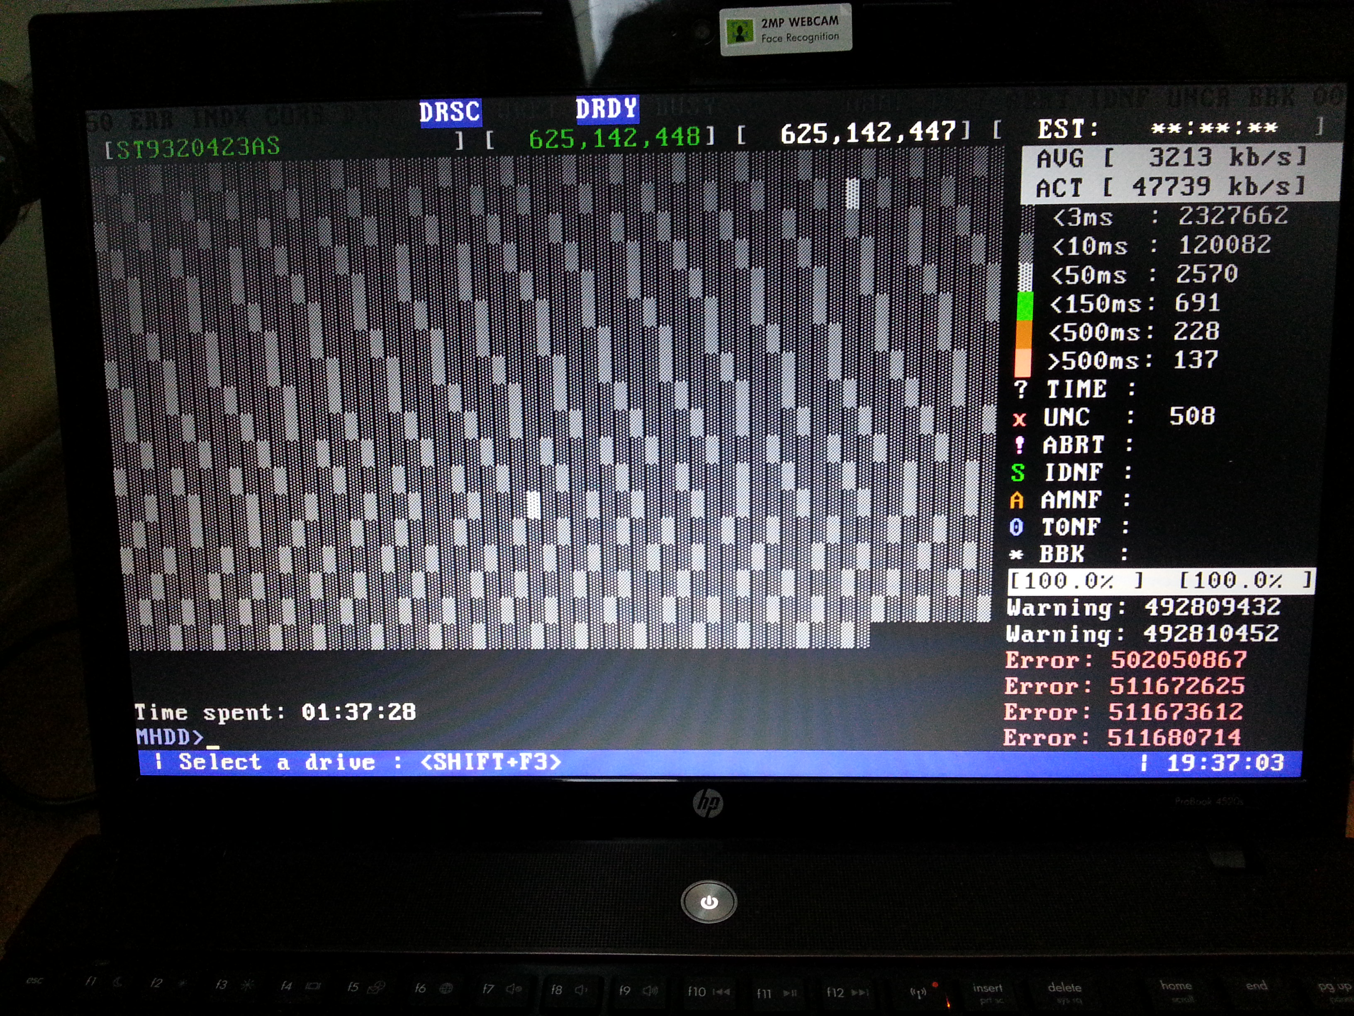Click the MHDD> command prompt

point(170,737)
